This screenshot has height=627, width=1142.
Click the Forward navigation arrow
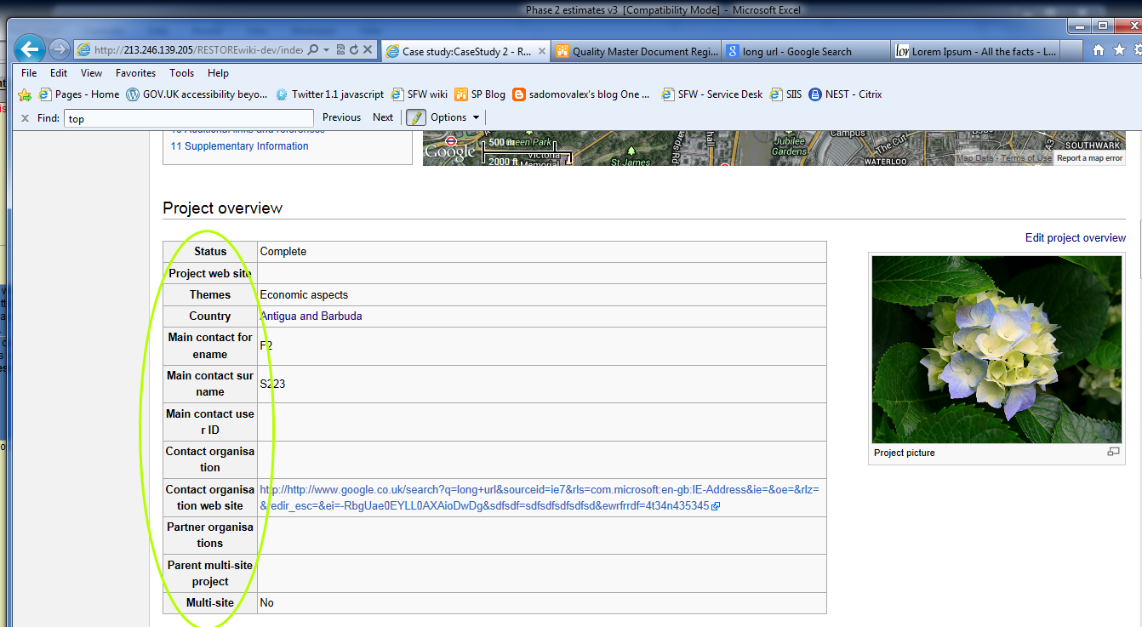point(59,49)
